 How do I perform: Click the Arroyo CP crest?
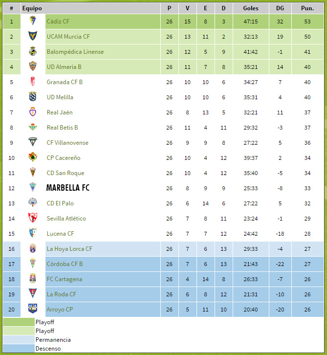coord(33,309)
